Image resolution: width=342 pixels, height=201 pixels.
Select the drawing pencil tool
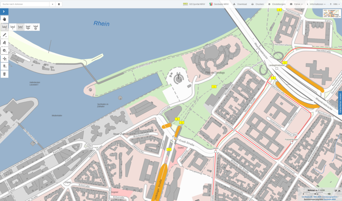(4, 35)
